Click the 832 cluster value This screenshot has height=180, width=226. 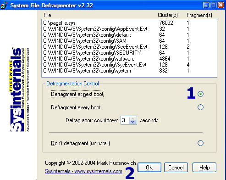163,71
